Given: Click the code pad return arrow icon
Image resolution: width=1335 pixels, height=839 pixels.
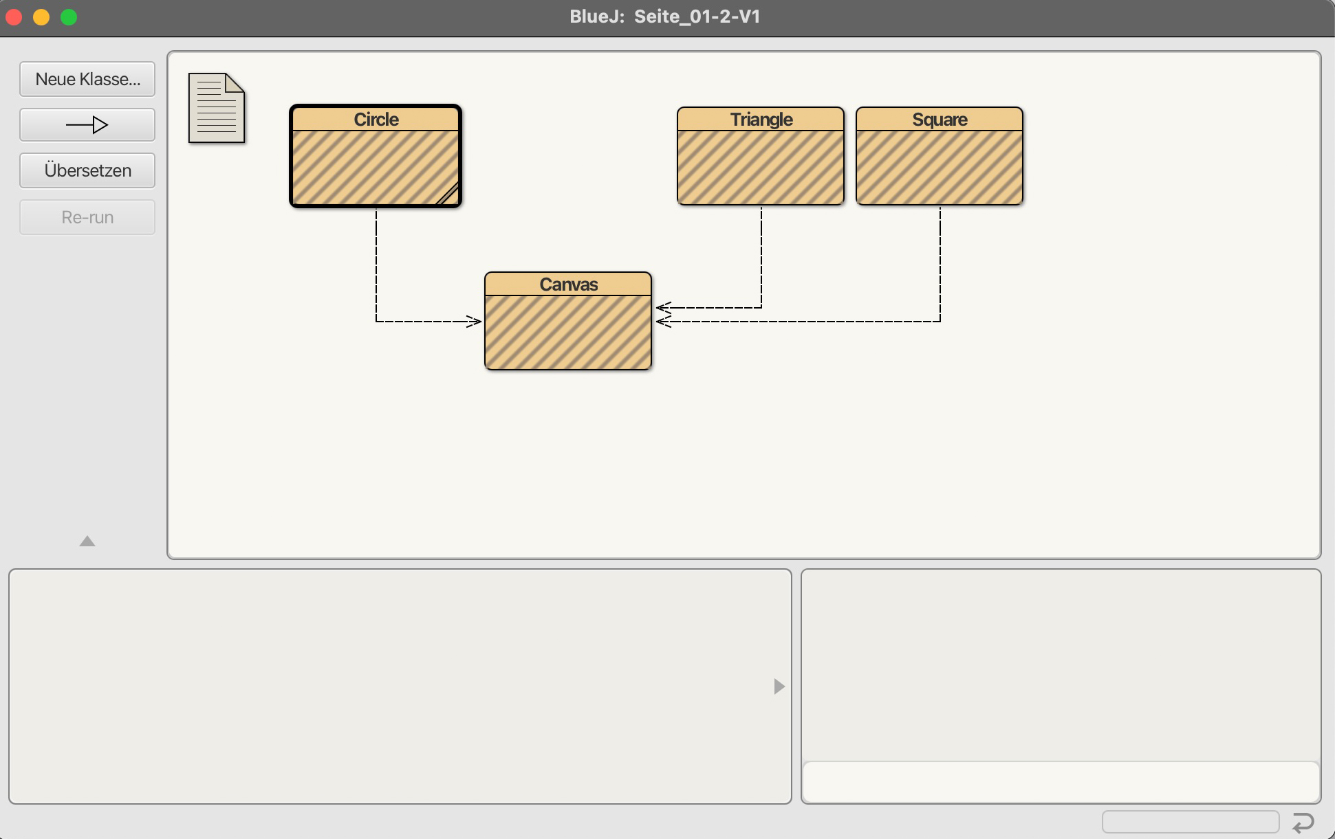Looking at the screenshot, I should 1303,822.
